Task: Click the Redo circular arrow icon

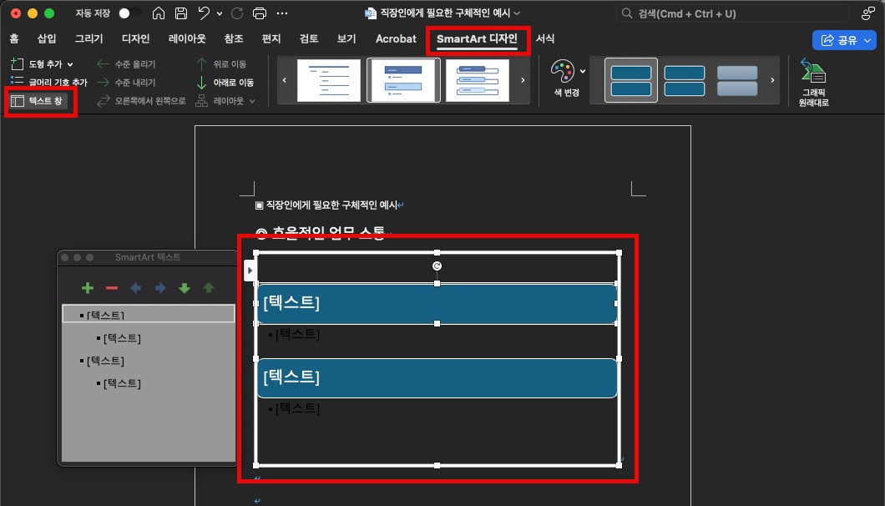Action: tap(237, 13)
